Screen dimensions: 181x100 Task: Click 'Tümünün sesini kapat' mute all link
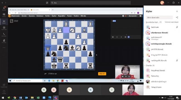point(172,22)
